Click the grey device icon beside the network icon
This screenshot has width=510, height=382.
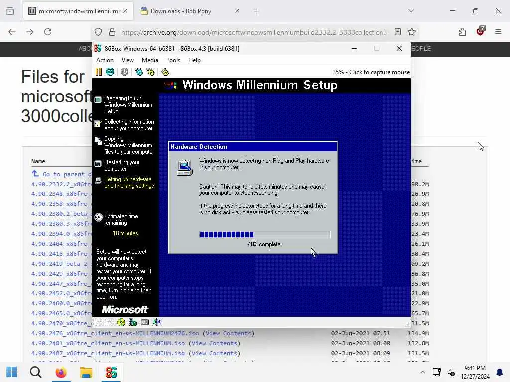[x=145, y=322]
